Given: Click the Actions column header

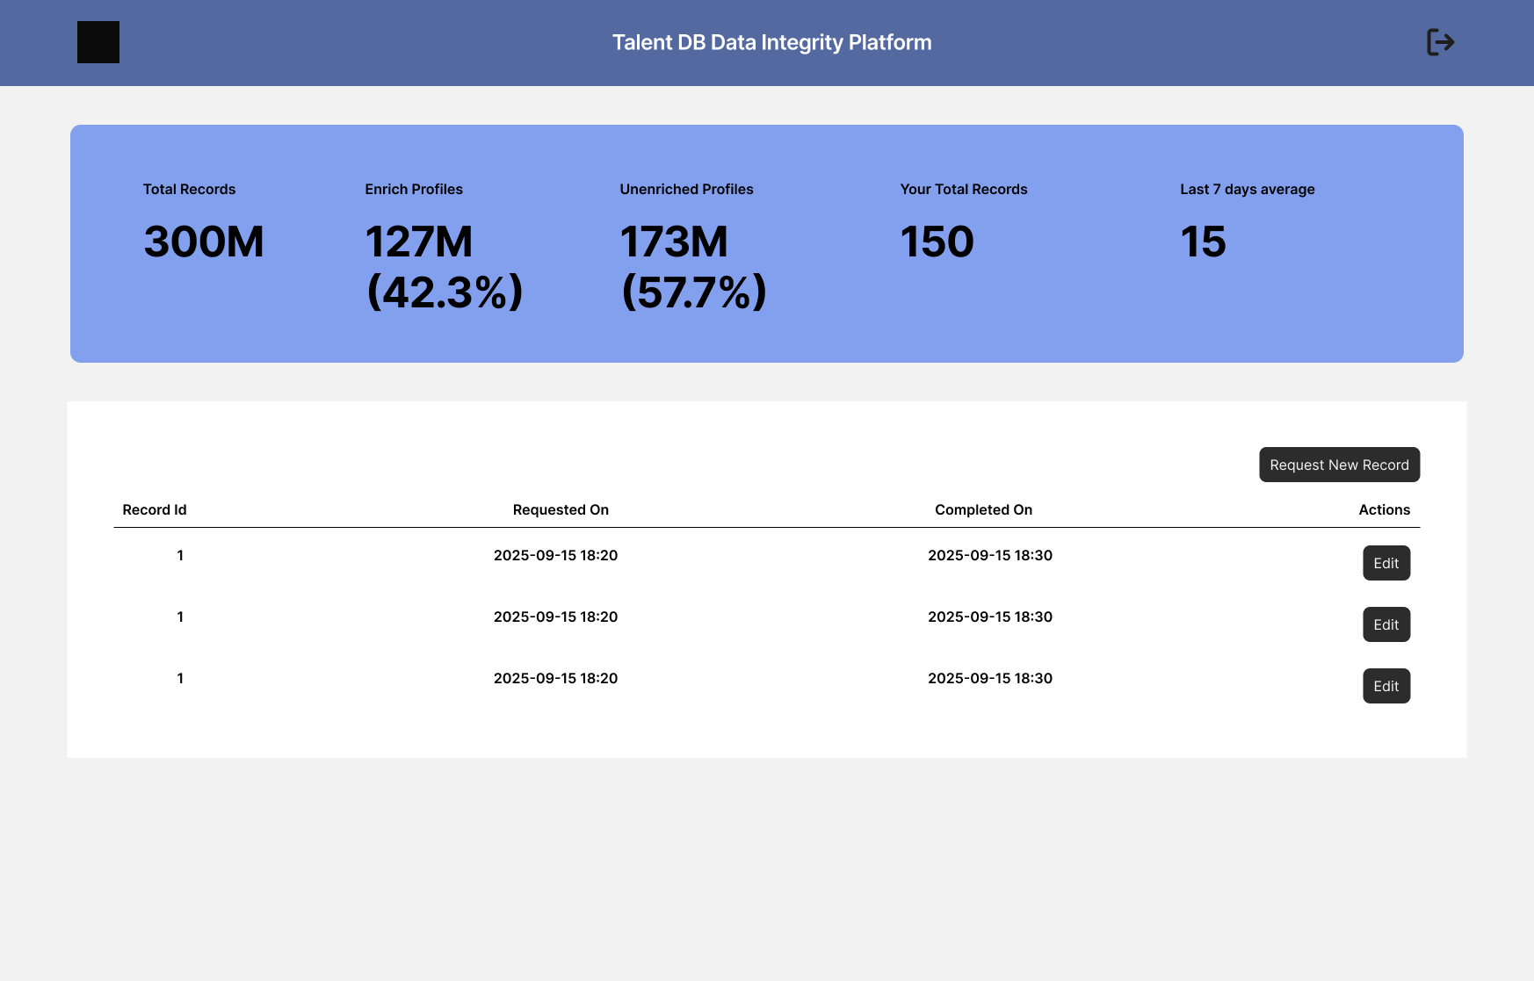Looking at the screenshot, I should click(1385, 509).
